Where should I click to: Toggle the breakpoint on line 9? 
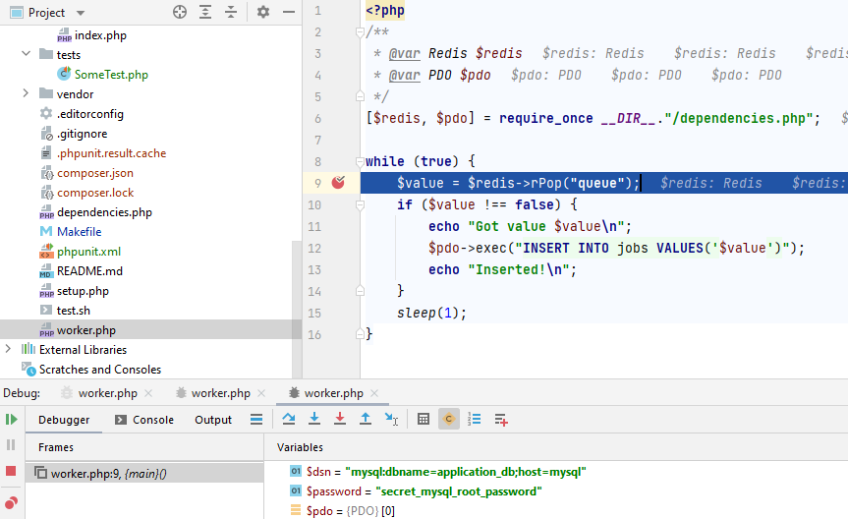pyautogui.click(x=339, y=183)
